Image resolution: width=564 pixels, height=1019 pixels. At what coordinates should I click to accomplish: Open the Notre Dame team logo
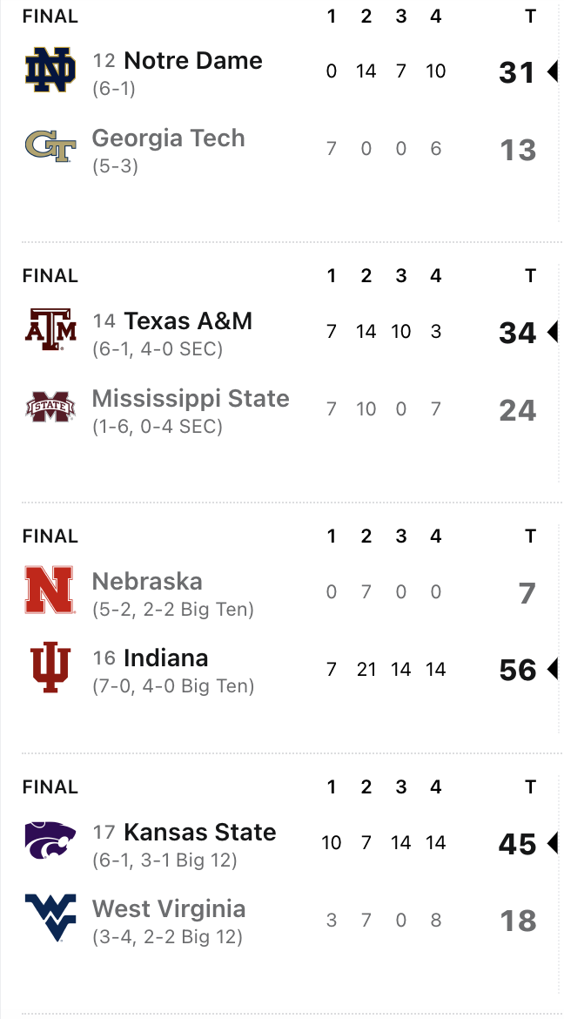pos(50,70)
